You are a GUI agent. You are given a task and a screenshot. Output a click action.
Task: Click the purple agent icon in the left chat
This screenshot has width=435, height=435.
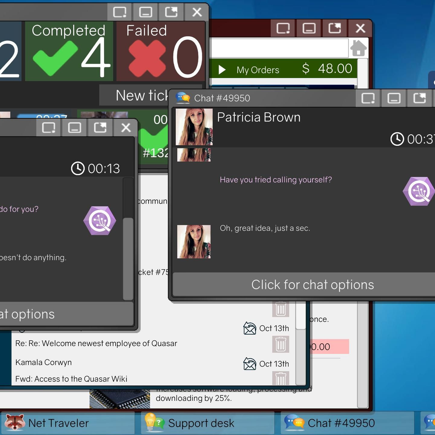click(x=100, y=221)
